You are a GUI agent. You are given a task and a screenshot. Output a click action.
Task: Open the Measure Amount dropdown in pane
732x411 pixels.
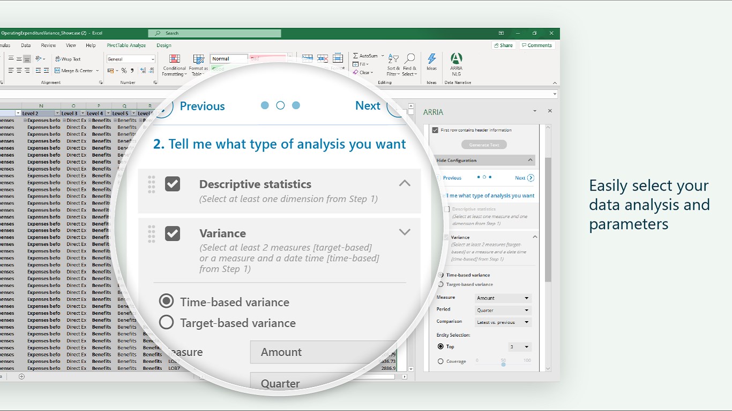point(503,298)
